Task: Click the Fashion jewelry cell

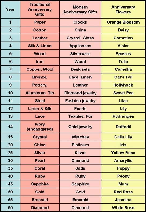Action: coord(80,101)
